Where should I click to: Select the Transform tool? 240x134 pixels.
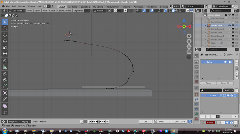[5, 54]
